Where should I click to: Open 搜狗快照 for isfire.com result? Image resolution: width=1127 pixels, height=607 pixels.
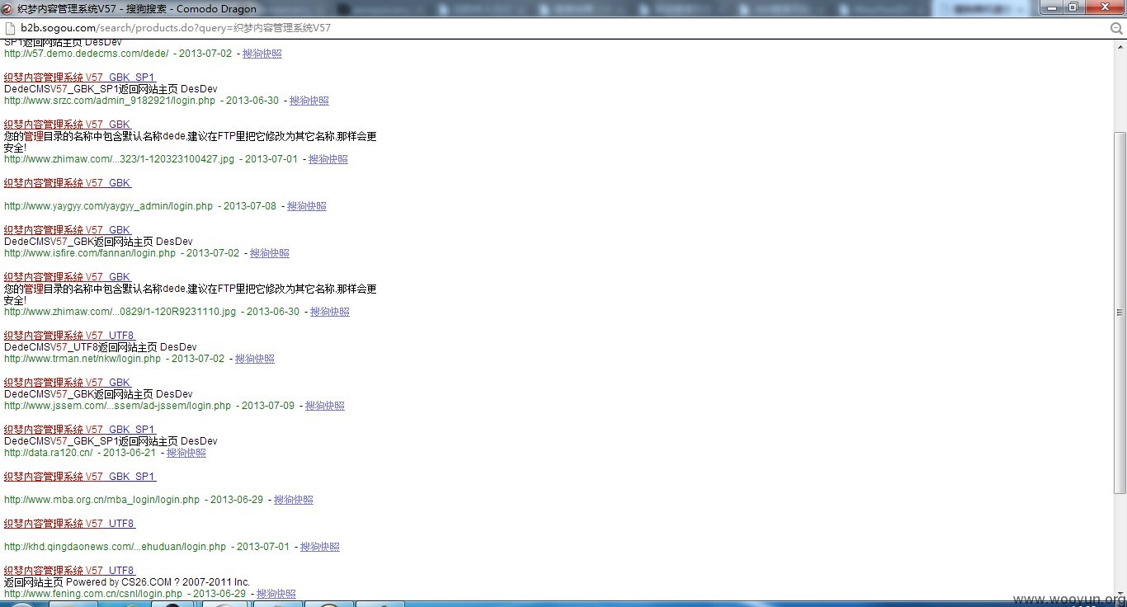coord(270,253)
